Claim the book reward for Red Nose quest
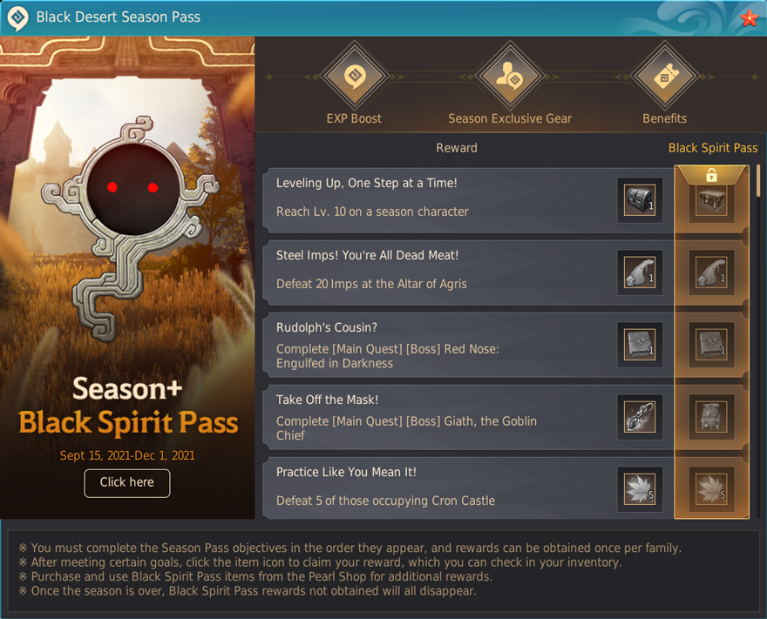 (640, 345)
